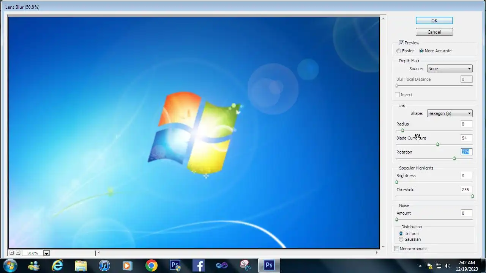
Task: Click the Brightness slider handle
Action: click(397, 182)
